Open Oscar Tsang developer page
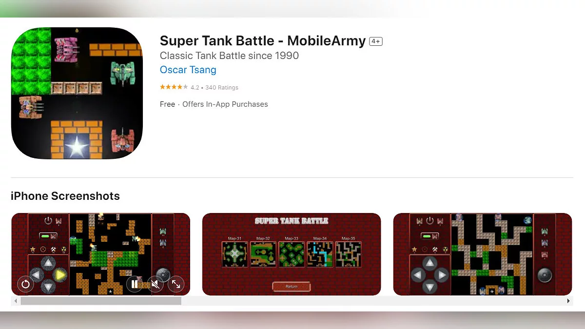 coord(188,70)
